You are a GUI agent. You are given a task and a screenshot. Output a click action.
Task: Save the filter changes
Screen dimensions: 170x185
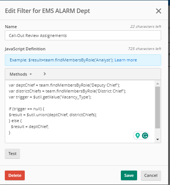click(x=129, y=175)
